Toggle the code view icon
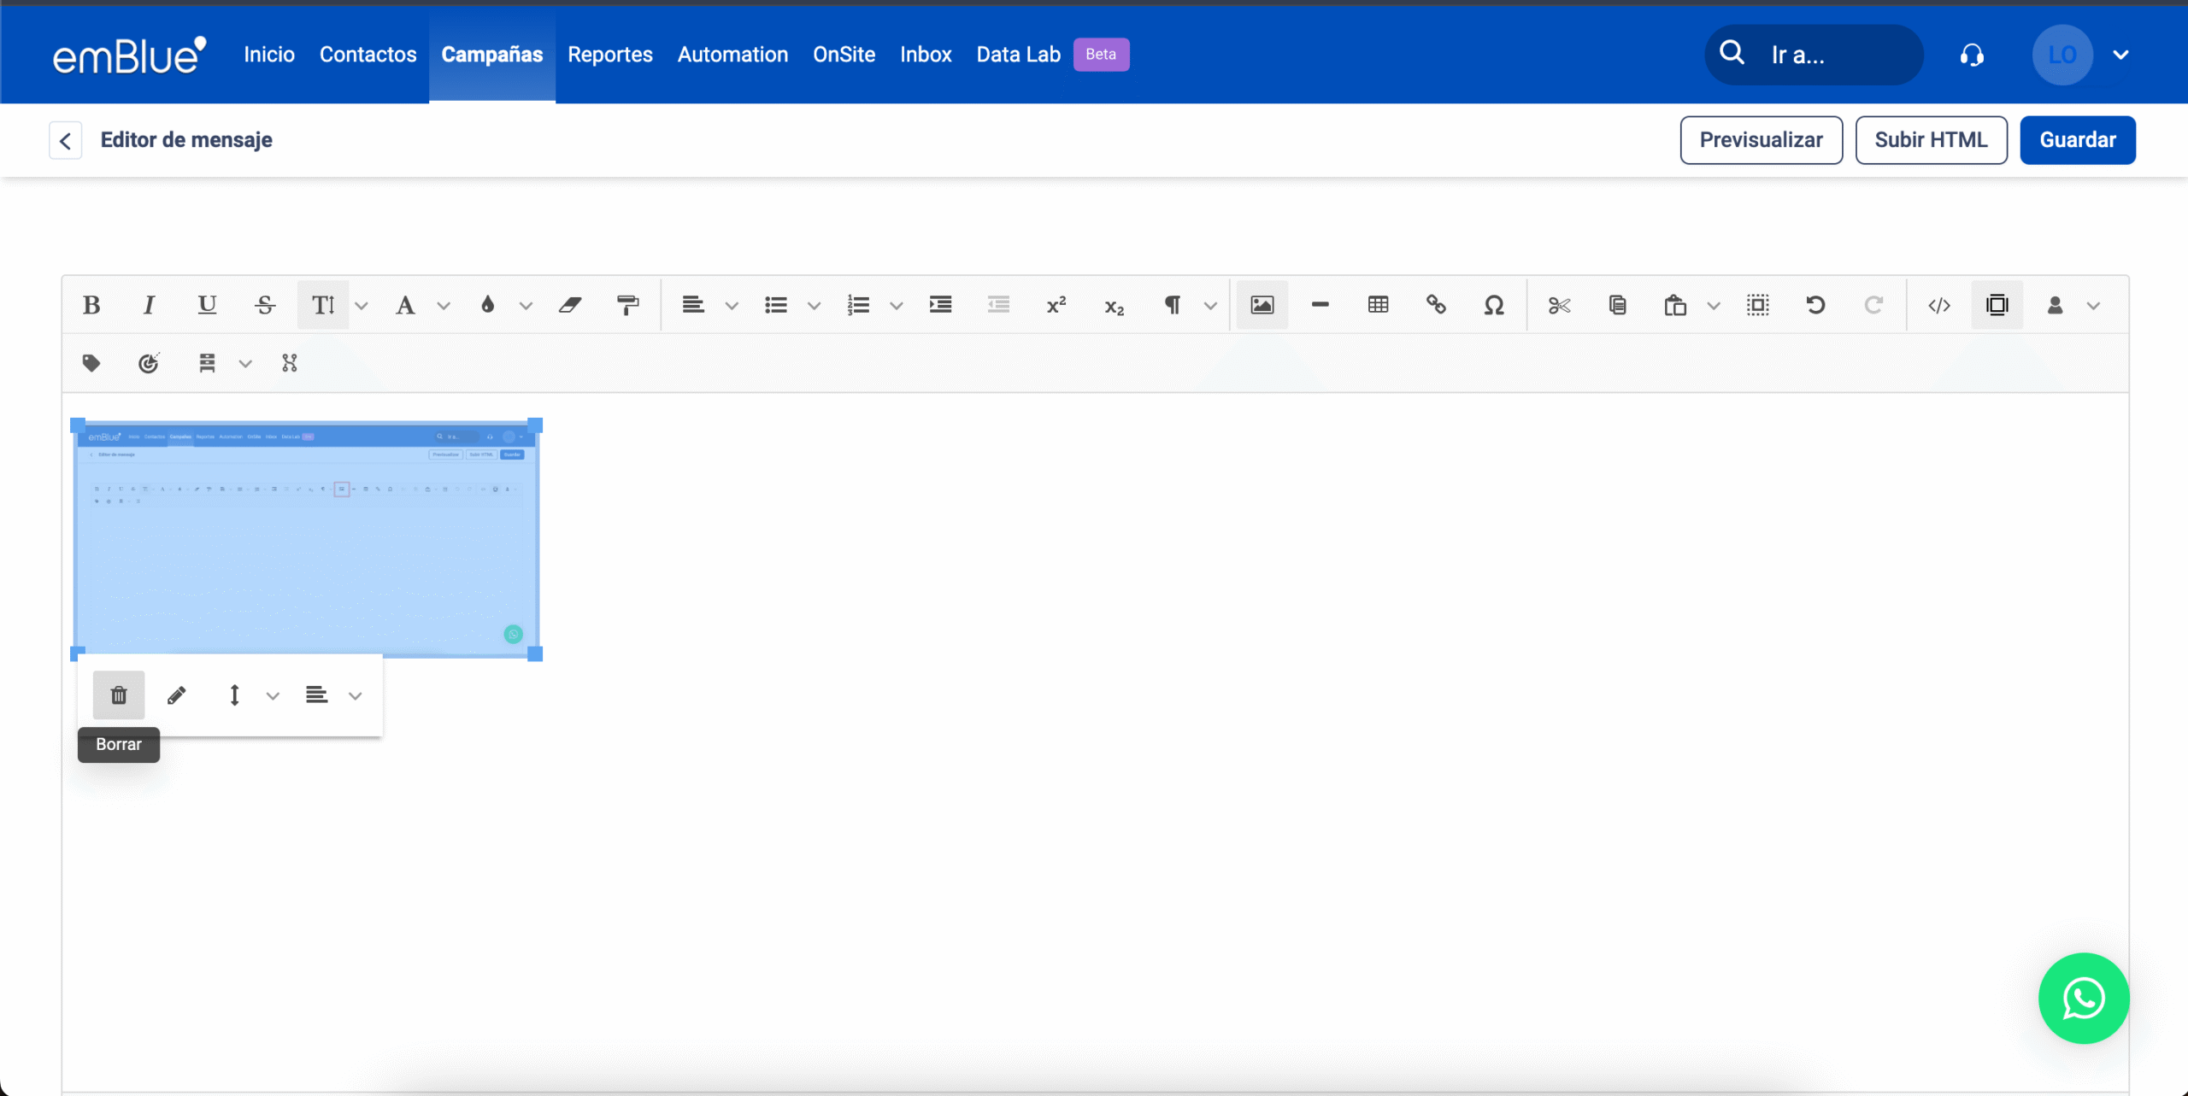Image resolution: width=2188 pixels, height=1096 pixels. [1939, 305]
